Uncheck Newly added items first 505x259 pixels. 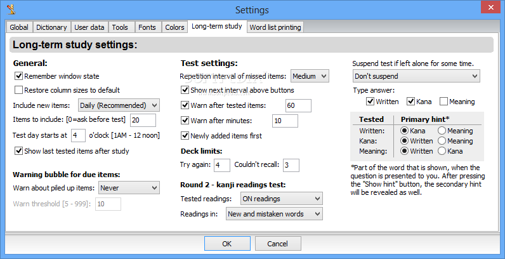[185, 136]
